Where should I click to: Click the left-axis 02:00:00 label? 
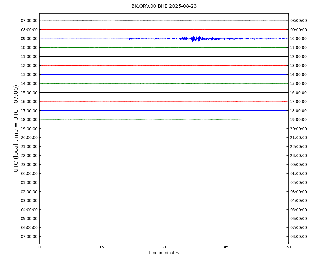tap(29, 192)
